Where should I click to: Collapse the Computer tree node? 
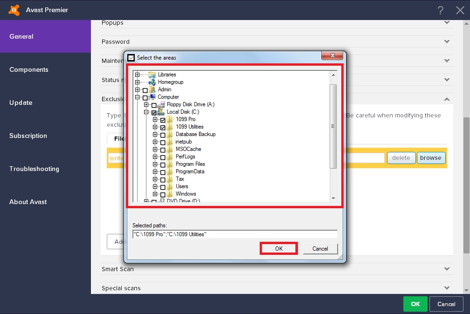137,97
